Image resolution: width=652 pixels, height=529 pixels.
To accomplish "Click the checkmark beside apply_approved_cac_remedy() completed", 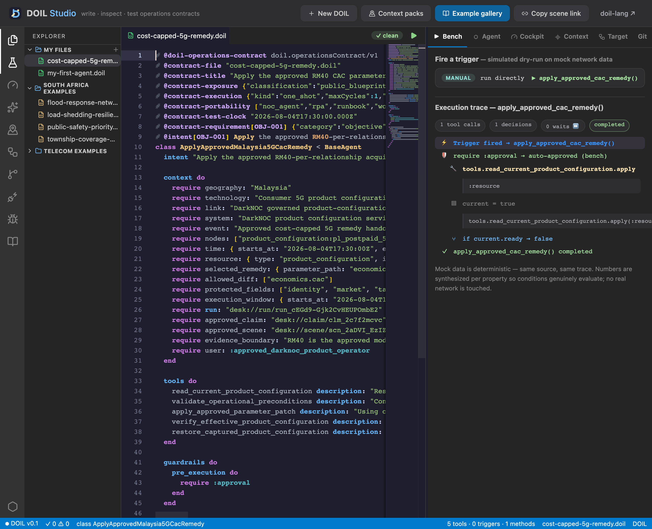I will point(444,251).
